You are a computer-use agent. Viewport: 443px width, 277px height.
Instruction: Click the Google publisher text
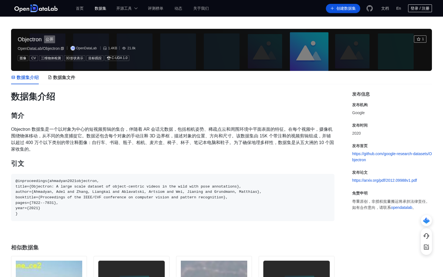(358, 113)
